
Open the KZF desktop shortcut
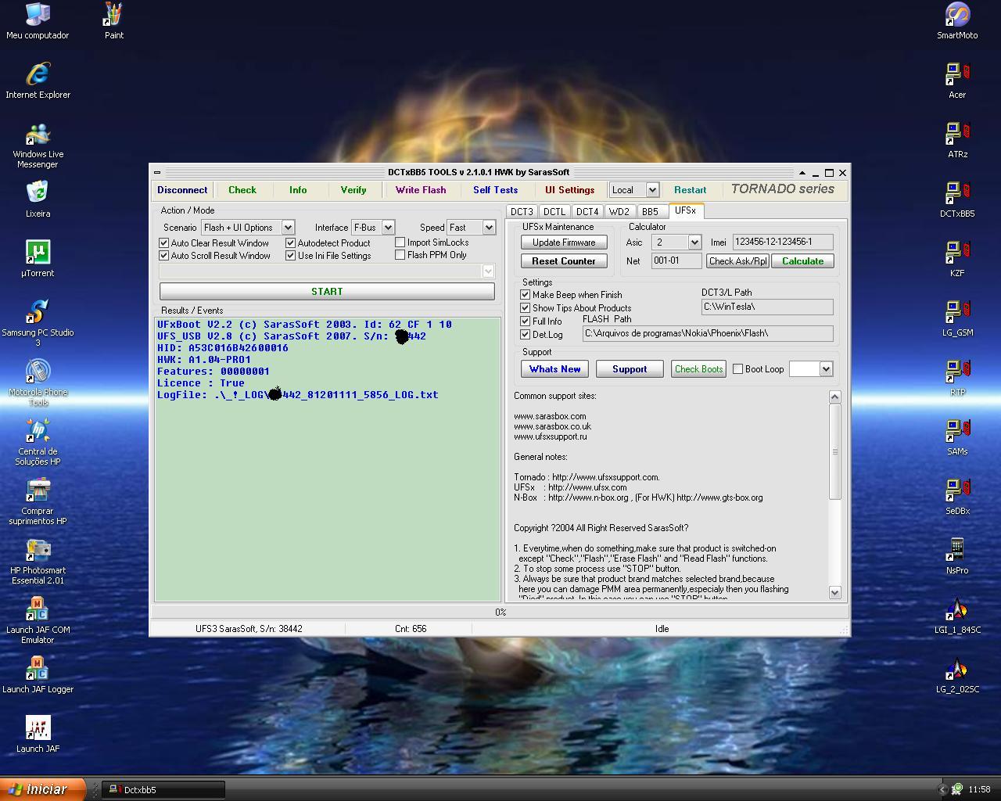point(957,259)
